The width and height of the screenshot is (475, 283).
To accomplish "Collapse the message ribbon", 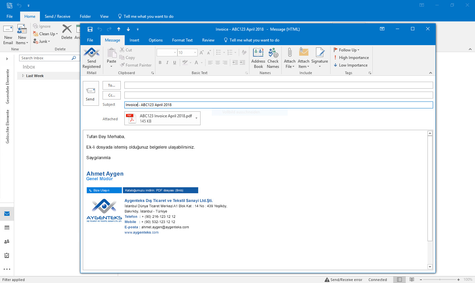I will point(430,73).
